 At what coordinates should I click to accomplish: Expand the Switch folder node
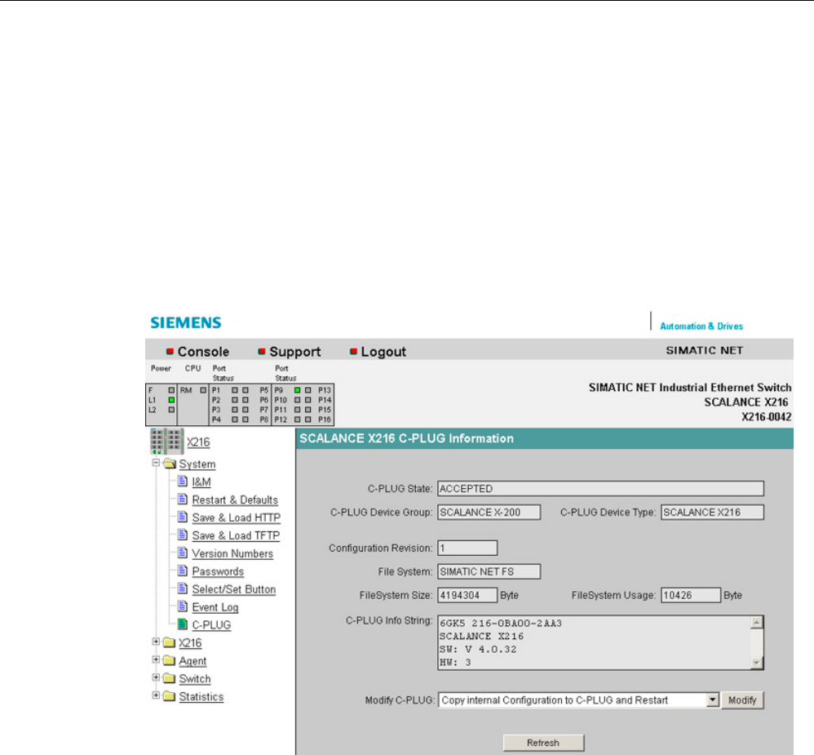click(155, 677)
